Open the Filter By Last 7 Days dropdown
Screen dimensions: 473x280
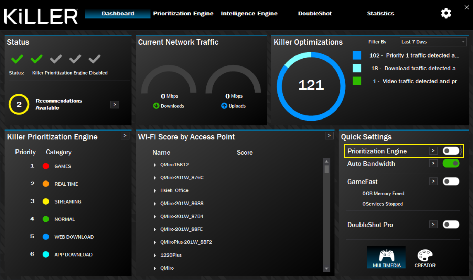coord(433,42)
